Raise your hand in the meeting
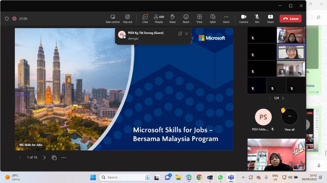 pyautogui.click(x=173, y=19)
